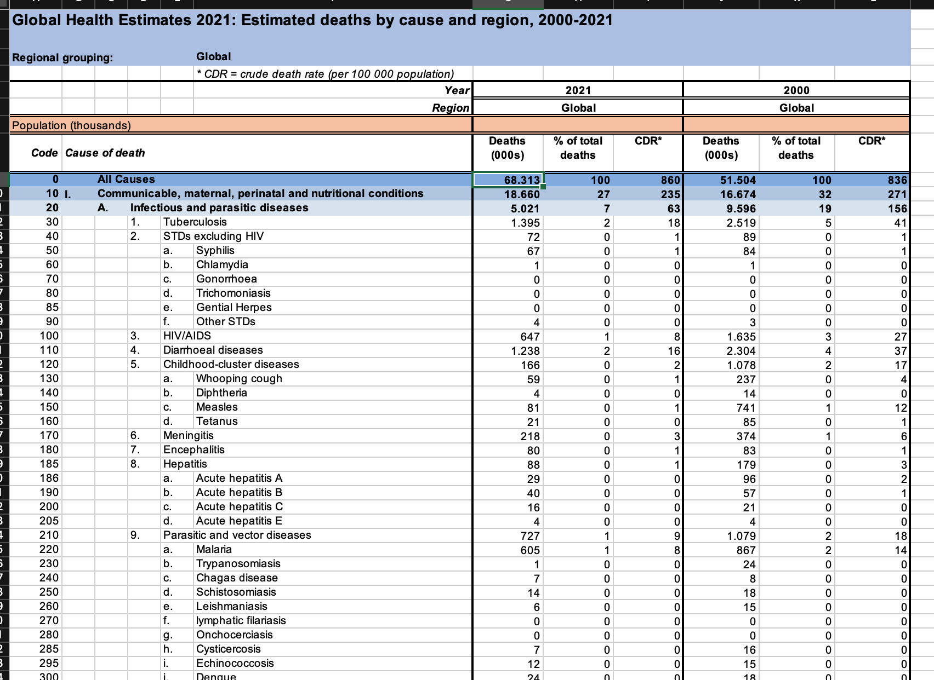Select the Malaria cause cell

[214, 549]
